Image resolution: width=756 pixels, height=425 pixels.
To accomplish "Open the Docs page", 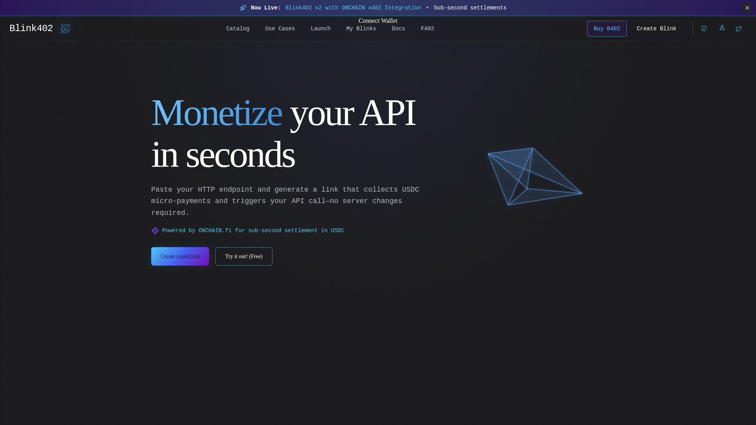I will click(x=398, y=29).
